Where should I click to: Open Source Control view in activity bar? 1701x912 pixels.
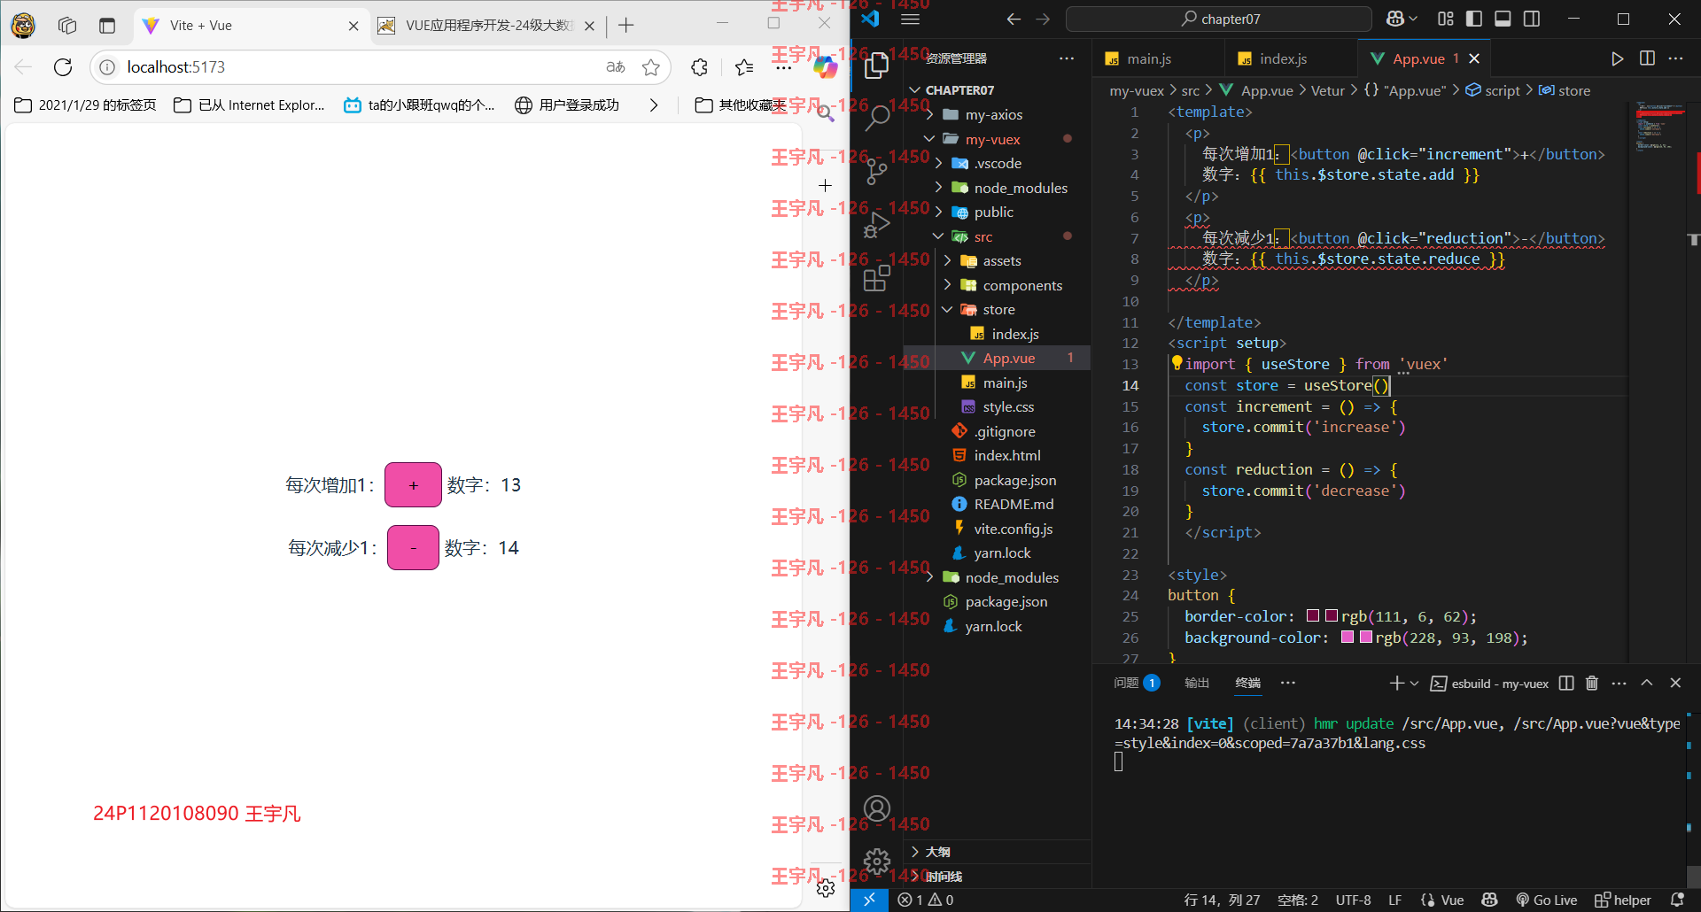[x=876, y=171]
